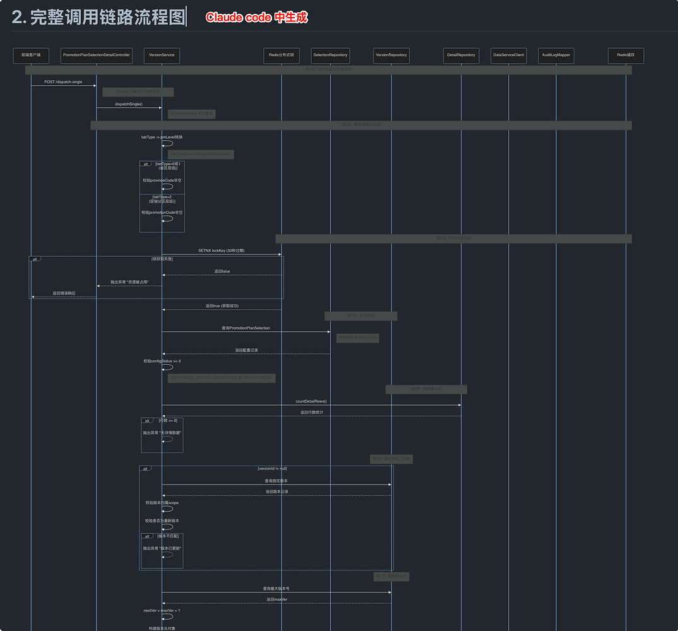The height and width of the screenshot is (631, 678).
Task: Select the "抛出异常 无详情数据" label
Action: coord(162,433)
